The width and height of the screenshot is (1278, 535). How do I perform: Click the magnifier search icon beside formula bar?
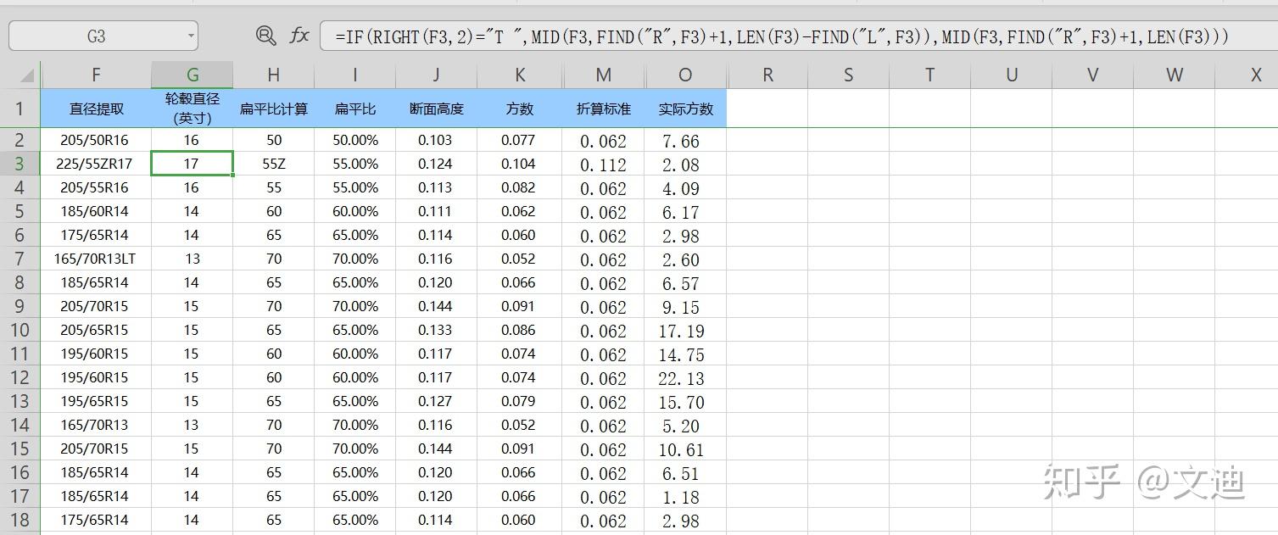tap(265, 36)
